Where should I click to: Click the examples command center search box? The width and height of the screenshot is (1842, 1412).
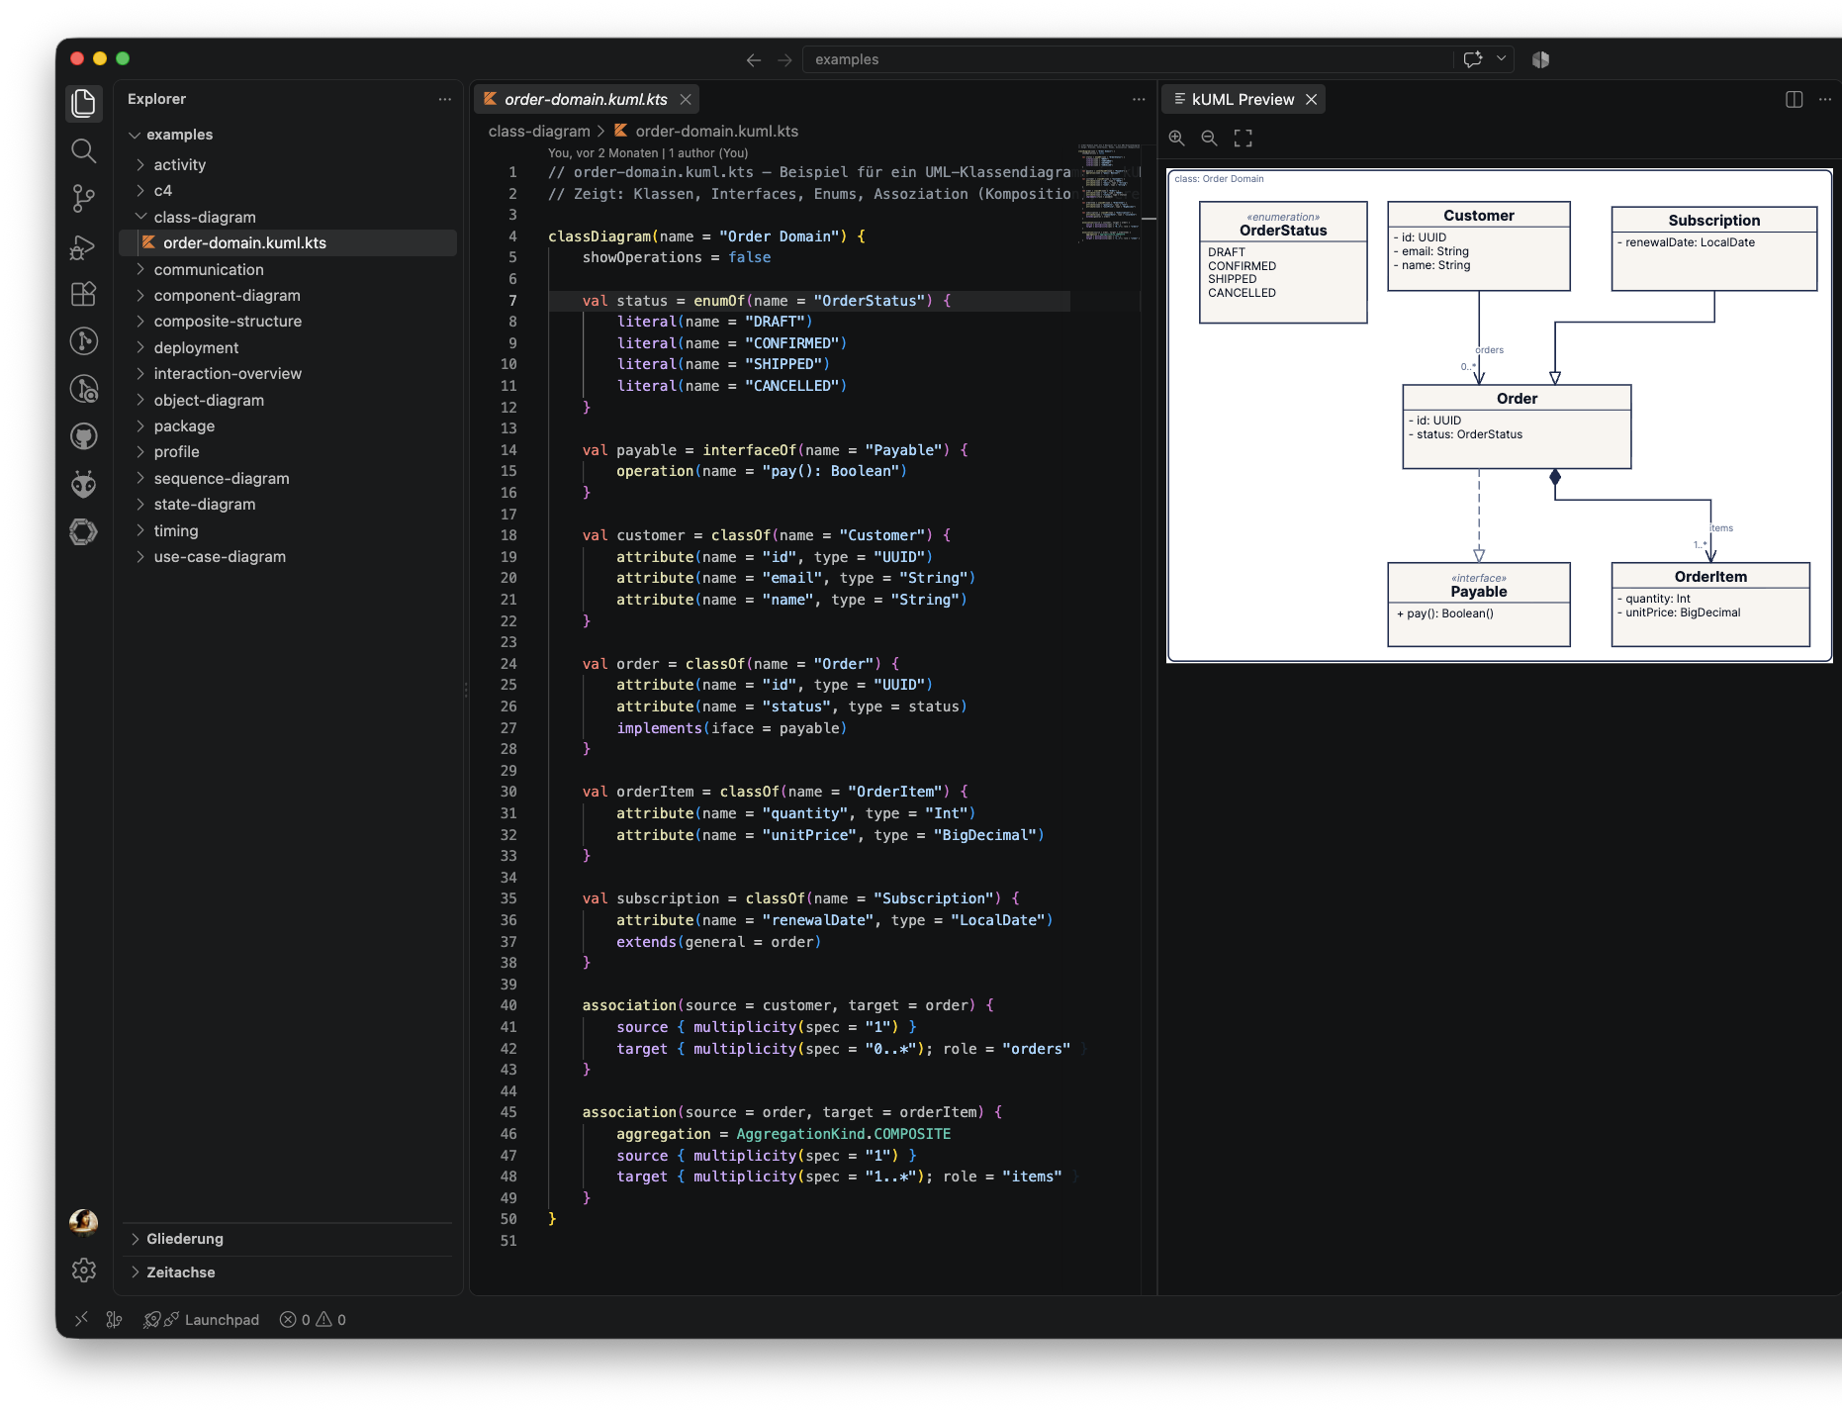tap(1128, 59)
